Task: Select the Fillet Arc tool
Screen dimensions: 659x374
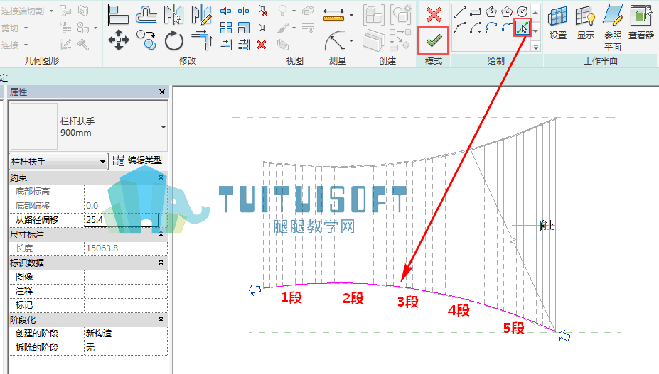Action: click(x=507, y=28)
